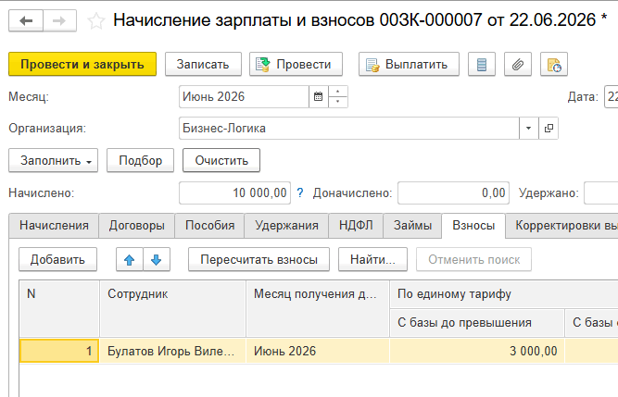Image resolution: width=618 pixels, height=397 pixels.
Task: Click the С базы до превышения header
Action: pyautogui.click(x=477, y=323)
